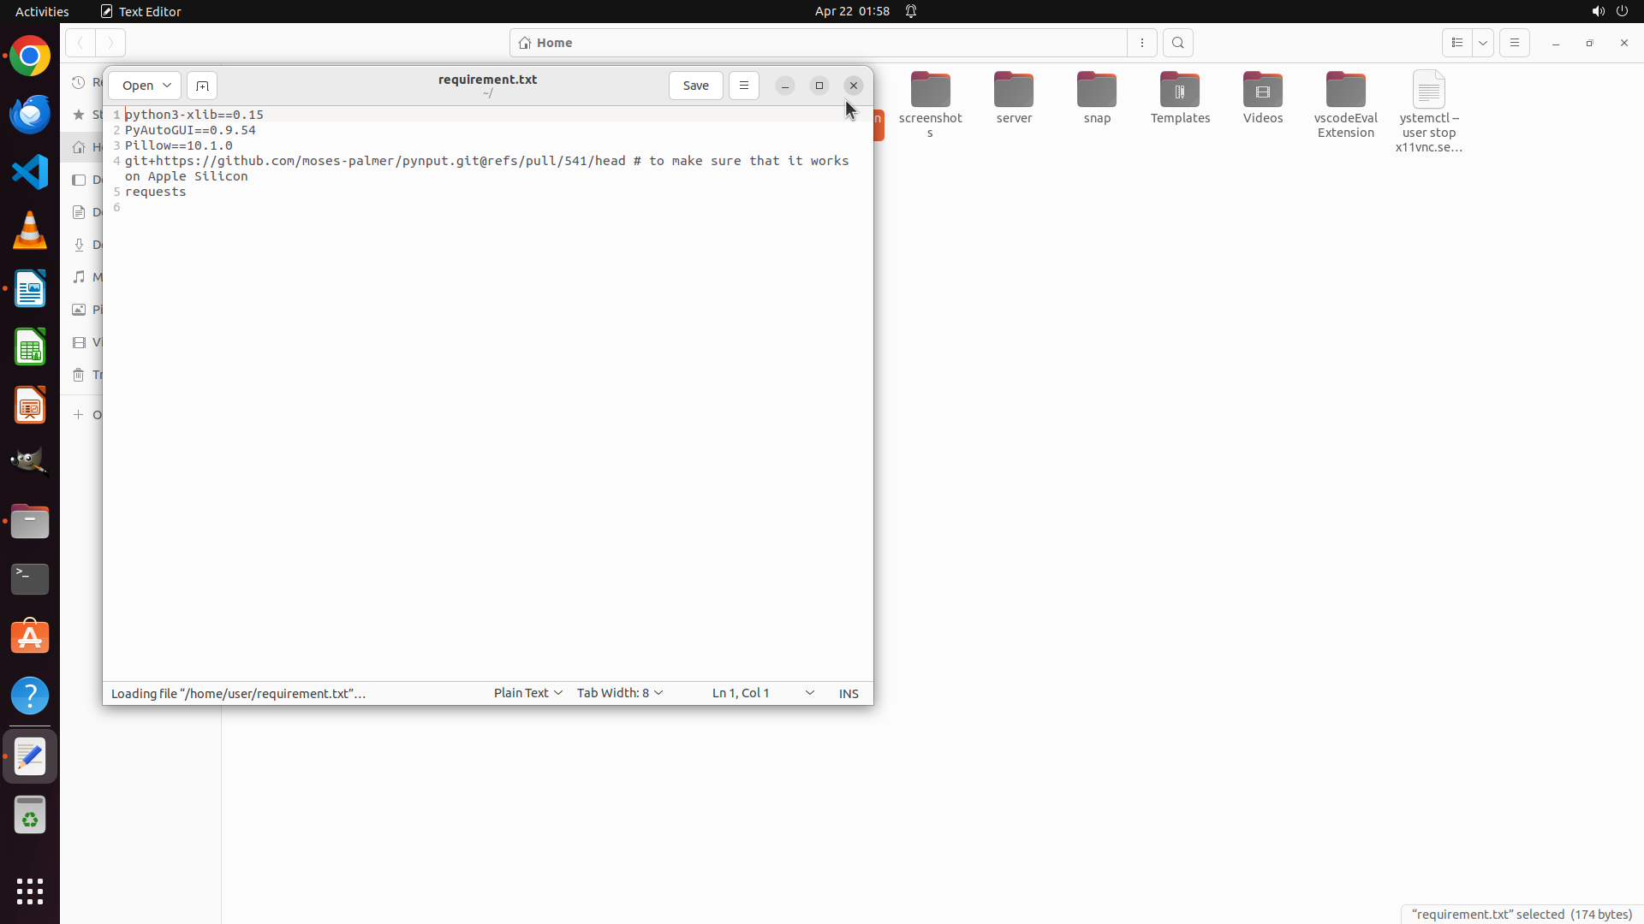Open Visual Studio Code from dock
The width and height of the screenshot is (1644, 924).
pyautogui.click(x=30, y=172)
